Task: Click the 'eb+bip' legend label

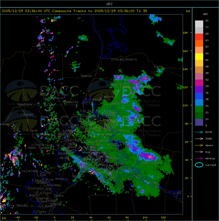Action: point(210,159)
